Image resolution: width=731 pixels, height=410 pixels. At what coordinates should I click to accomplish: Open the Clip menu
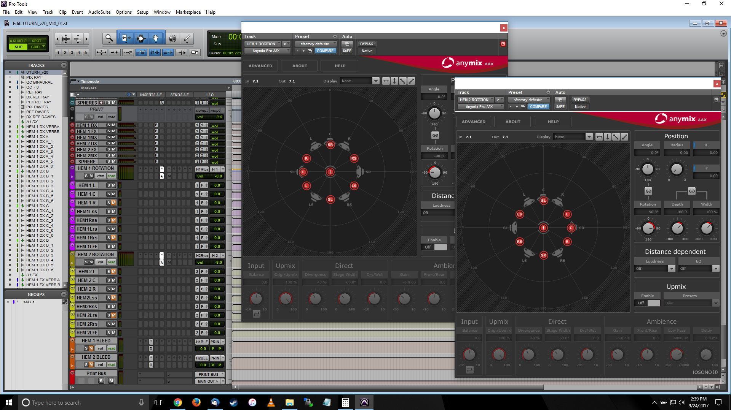(62, 12)
